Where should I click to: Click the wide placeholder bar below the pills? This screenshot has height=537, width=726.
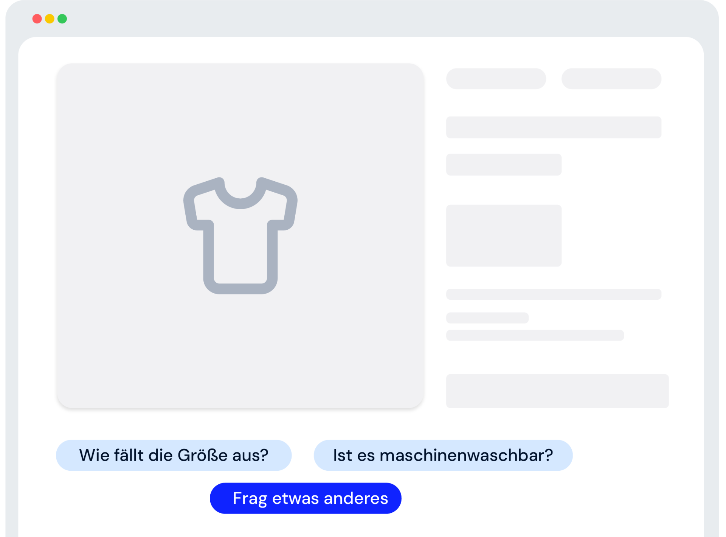click(x=553, y=128)
